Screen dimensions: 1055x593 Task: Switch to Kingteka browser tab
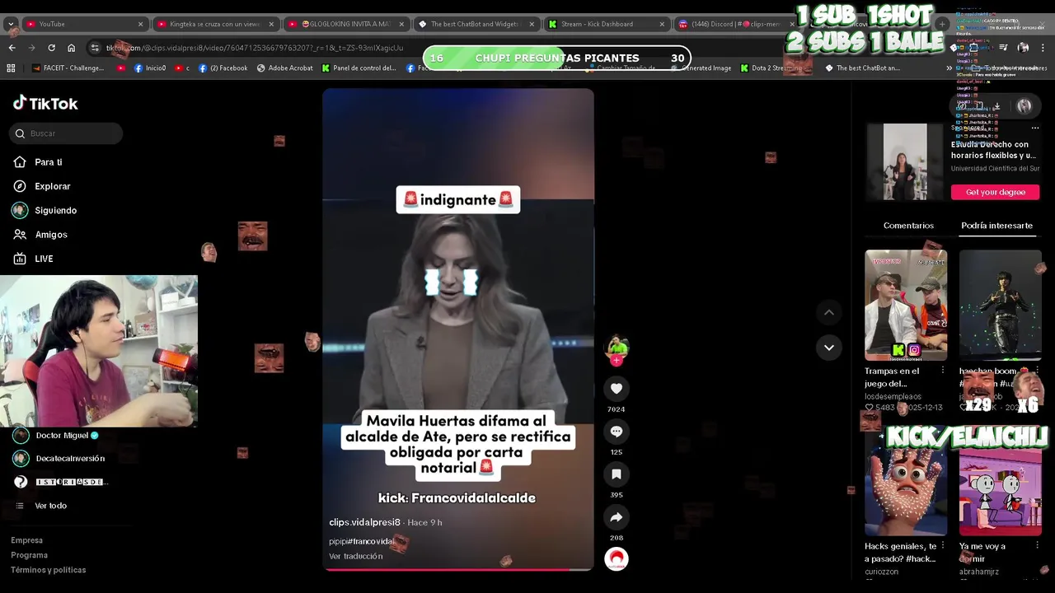216,24
